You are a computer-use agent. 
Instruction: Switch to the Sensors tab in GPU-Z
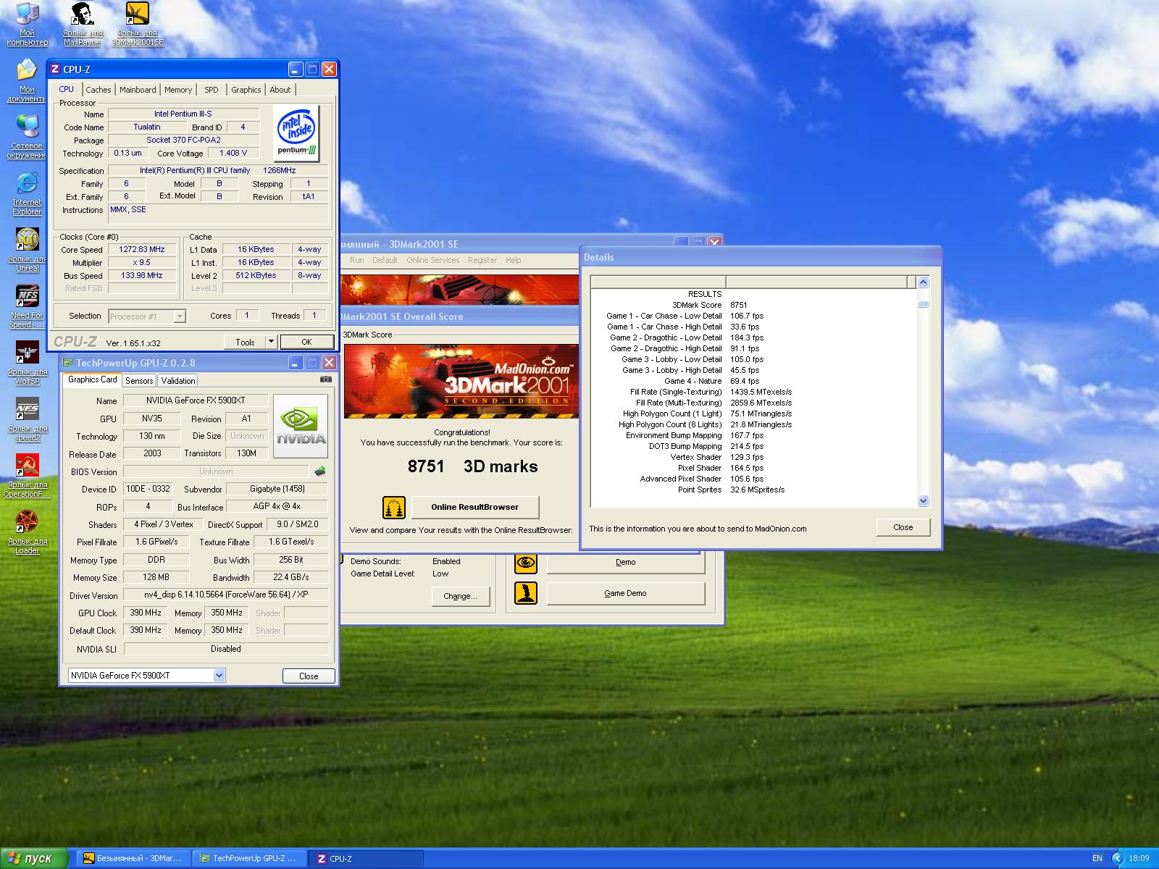point(139,381)
